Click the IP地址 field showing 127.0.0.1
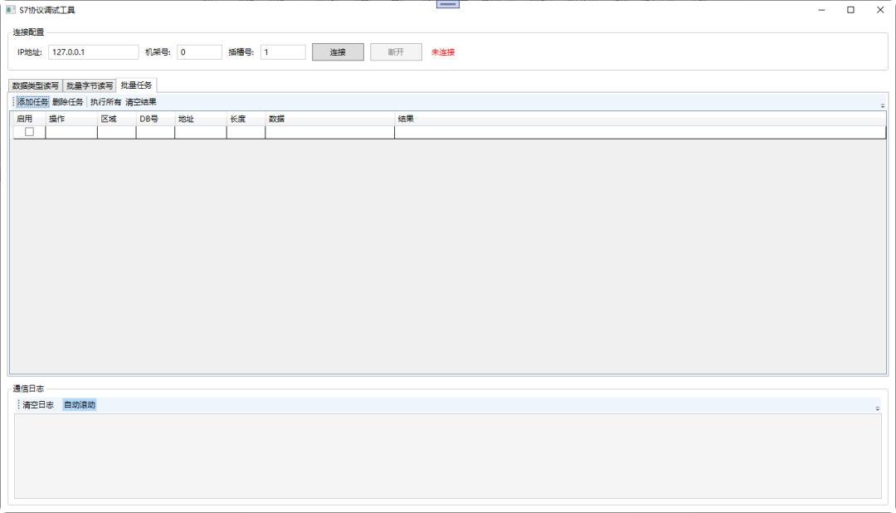The width and height of the screenshot is (896, 513). click(94, 51)
